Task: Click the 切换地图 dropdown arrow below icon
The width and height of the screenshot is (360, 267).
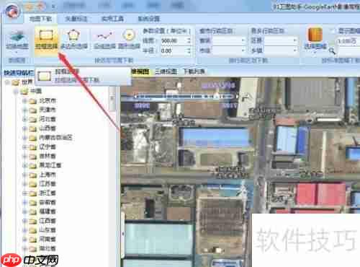Action: click(17, 52)
